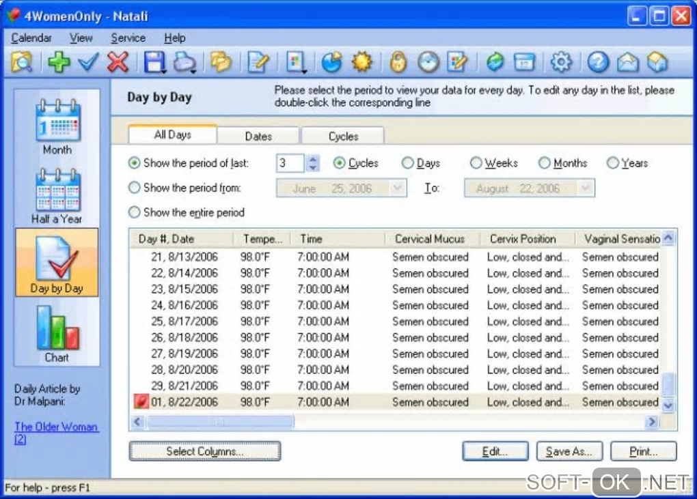The image size is (697, 499).
Task: Click the round clock icon
Action: (428, 61)
